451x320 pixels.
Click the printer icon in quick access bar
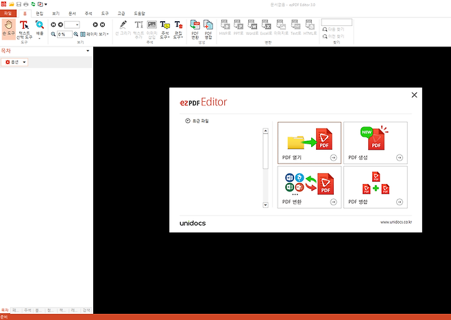point(26,4)
